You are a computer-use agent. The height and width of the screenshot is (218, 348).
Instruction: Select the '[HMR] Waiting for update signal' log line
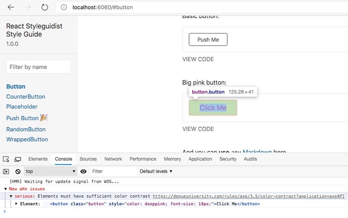pos(64,181)
